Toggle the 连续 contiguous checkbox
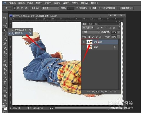The height and width of the screenshot is (114, 145). (90, 8)
